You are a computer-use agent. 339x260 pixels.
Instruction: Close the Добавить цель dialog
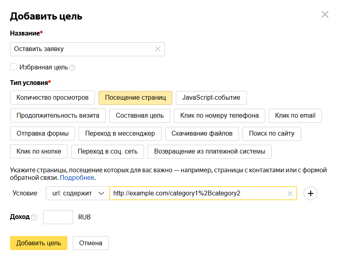click(x=325, y=15)
